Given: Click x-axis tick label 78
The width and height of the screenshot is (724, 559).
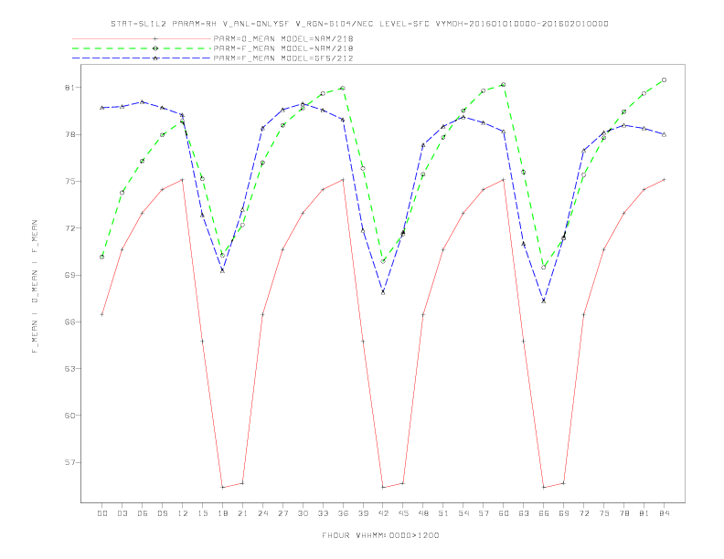Looking at the screenshot, I should (x=624, y=513).
